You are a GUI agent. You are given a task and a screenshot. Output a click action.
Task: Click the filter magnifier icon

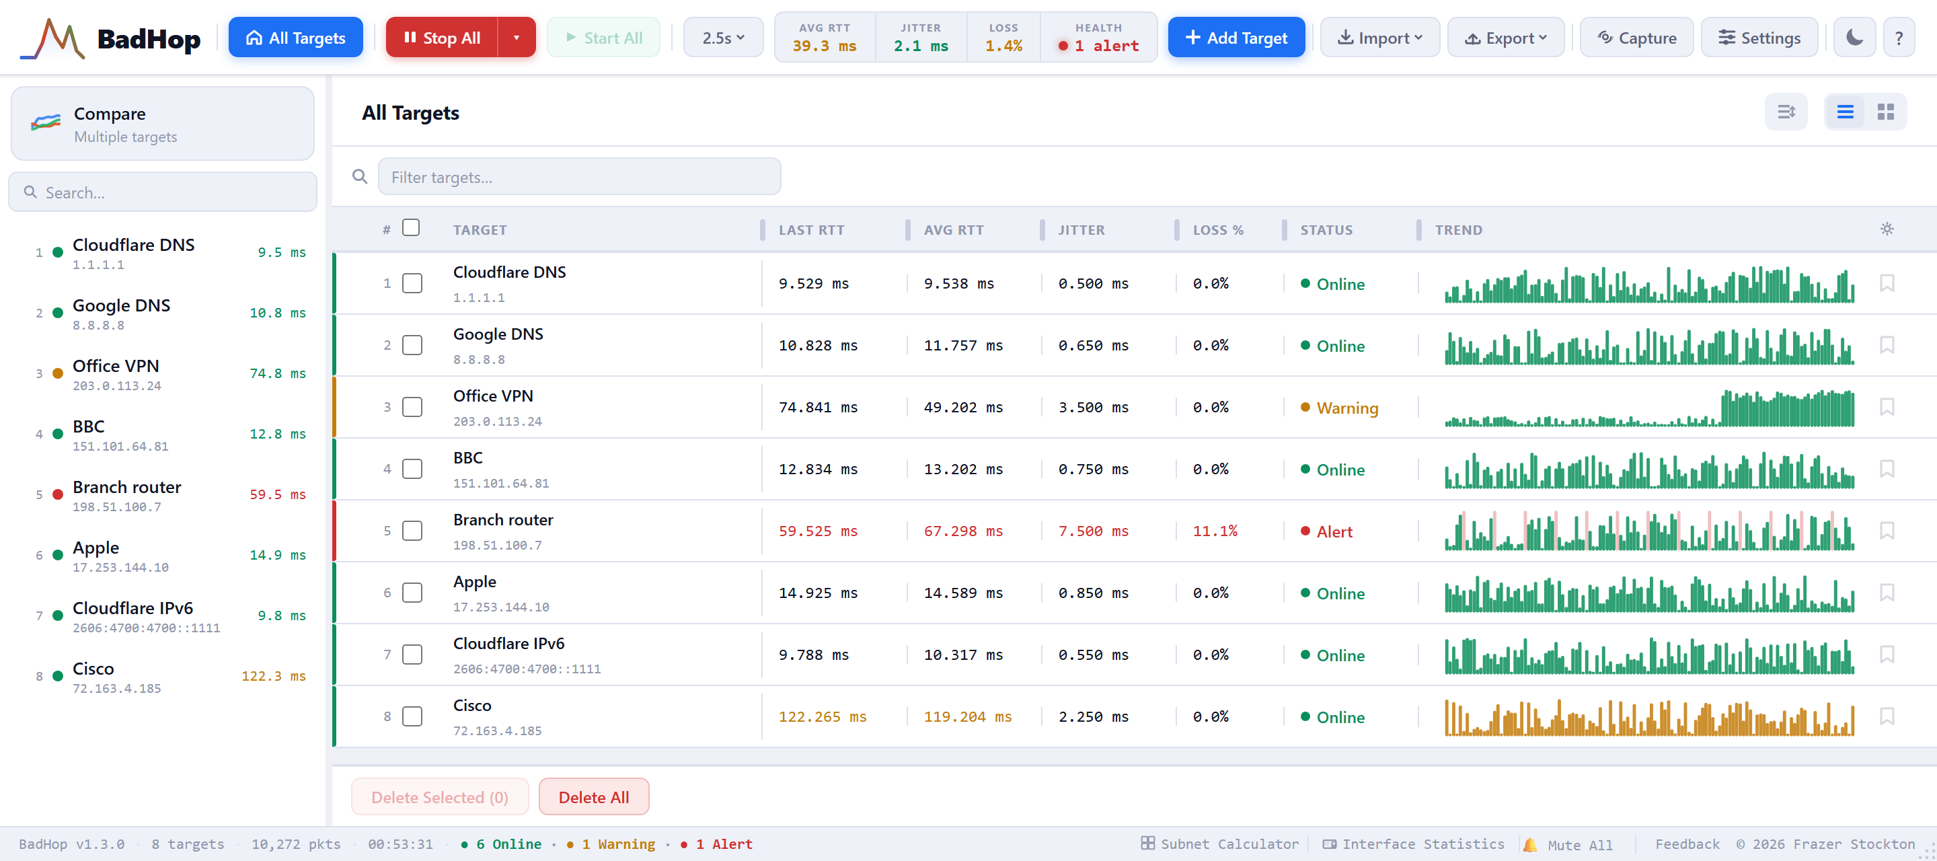(x=360, y=176)
